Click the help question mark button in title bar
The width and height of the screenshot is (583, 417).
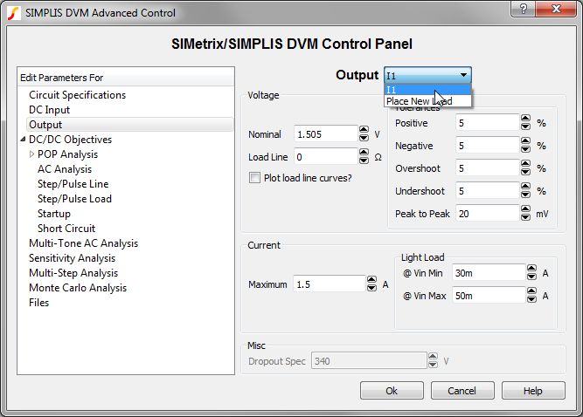click(522, 10)
